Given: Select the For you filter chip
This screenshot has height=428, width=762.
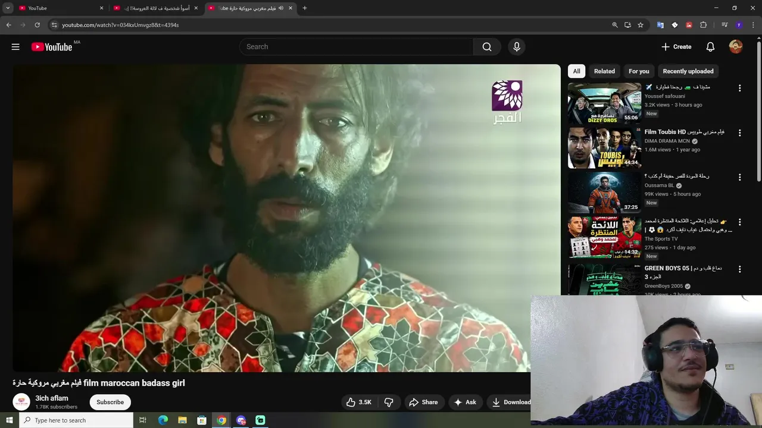Looking at the screenshot, I should (639, 71).
